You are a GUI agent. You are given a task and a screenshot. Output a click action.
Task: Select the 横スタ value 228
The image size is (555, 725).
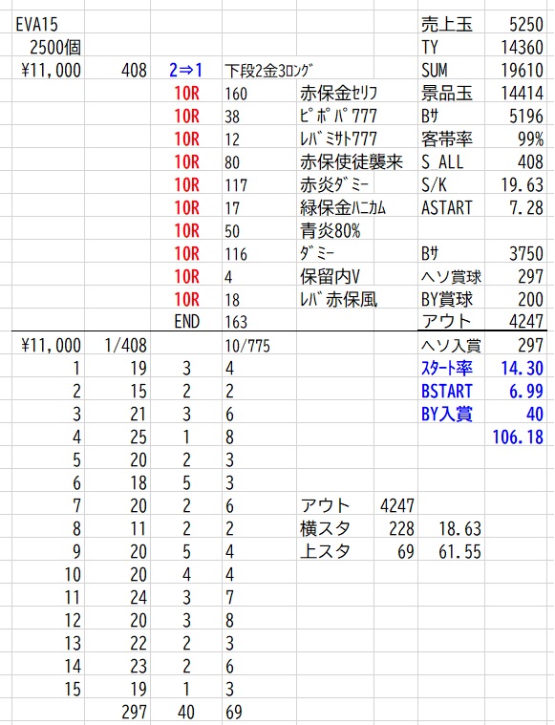401,528
